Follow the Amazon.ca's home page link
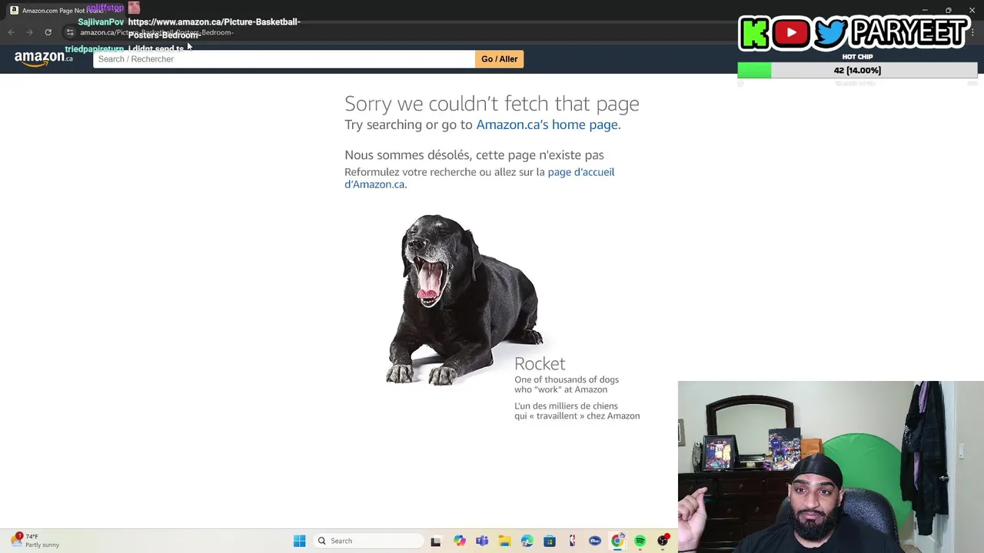Image resolution: width=984 pixels, height=553 pixels. [x=547, y=124]
